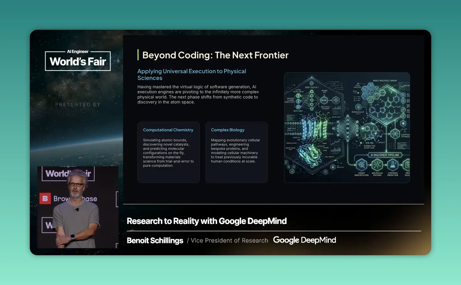Click the green Beta-Sheet circle icon

298,107
